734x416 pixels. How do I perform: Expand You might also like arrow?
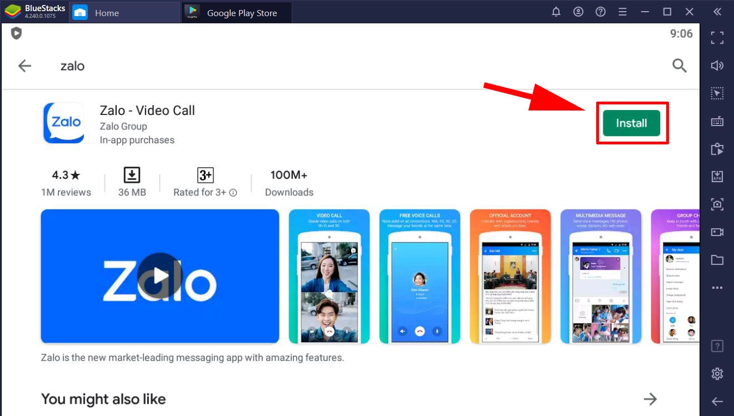(x=650, y=399)
